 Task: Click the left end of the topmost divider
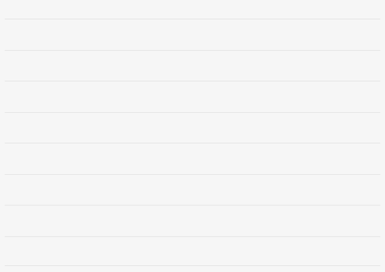click(7, 19)
